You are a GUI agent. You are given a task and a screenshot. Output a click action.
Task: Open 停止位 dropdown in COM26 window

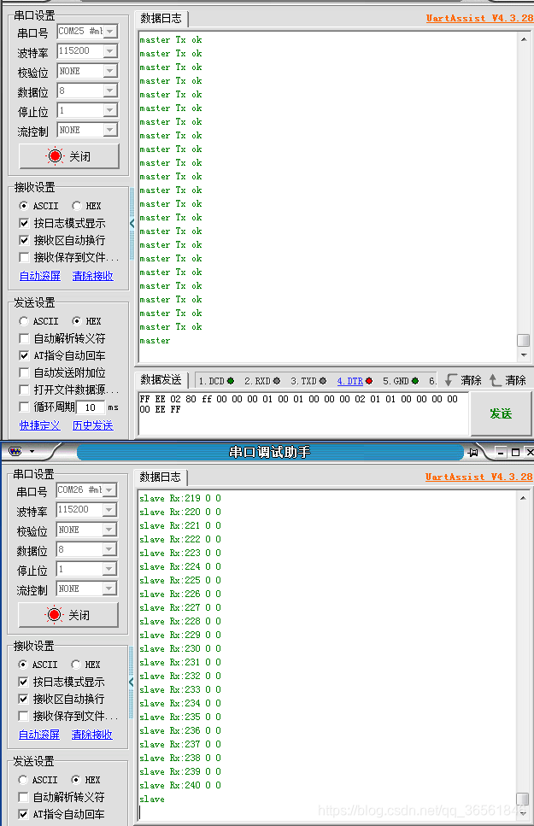(109, 569)
